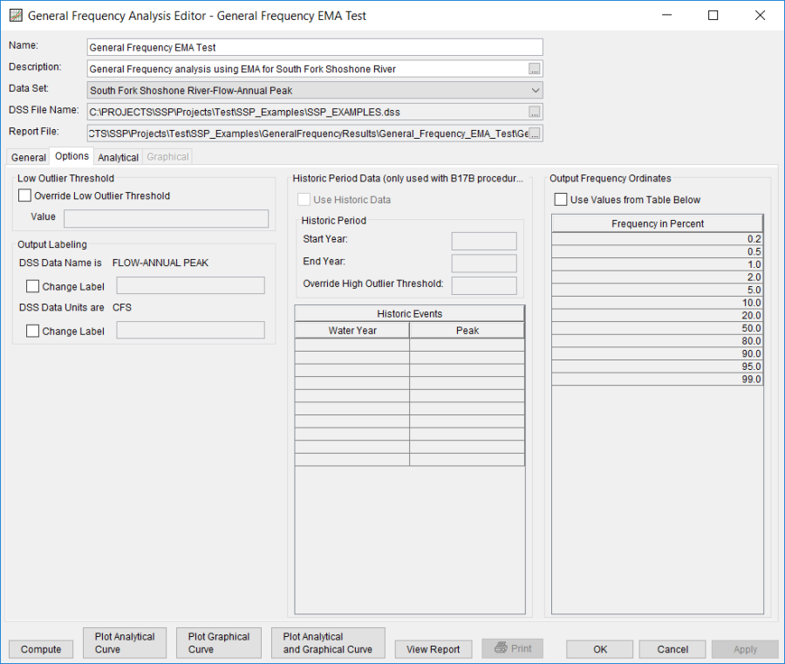Click the Water Year column header
785x664 pixels.
coord(352,331)
